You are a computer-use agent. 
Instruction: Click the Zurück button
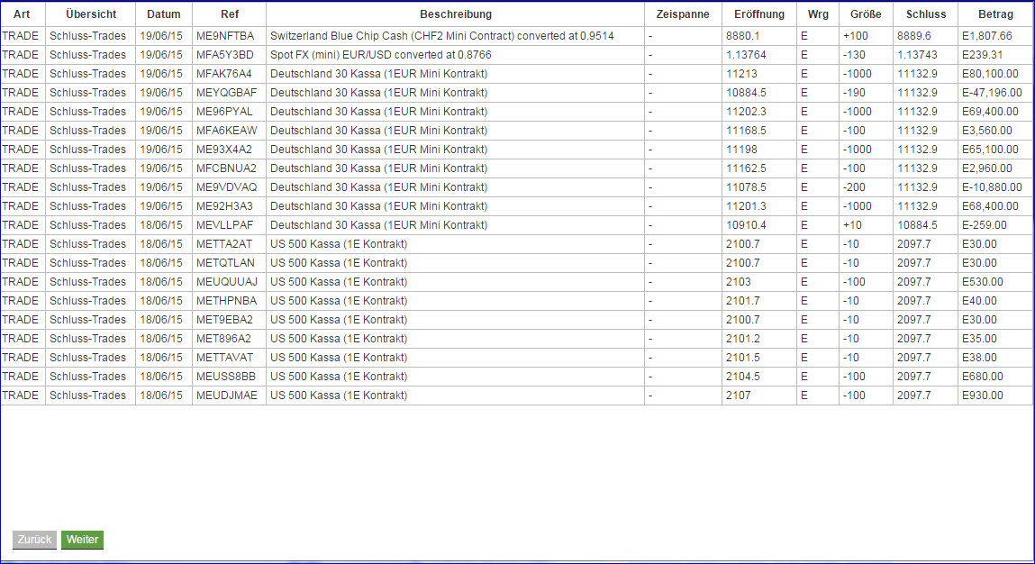point(34,540)
